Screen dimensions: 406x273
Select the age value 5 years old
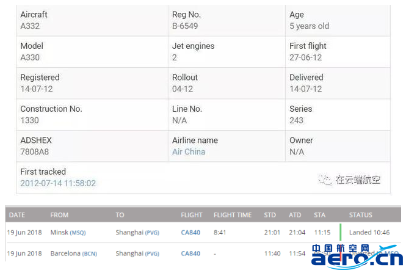tap(309, 26)
